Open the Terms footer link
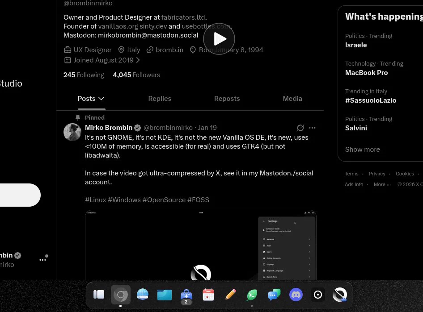This screenshot has width=423, height=312. (x=351, y=174)
